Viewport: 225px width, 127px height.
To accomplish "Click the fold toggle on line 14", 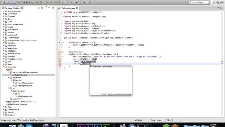I will (63, 43).
